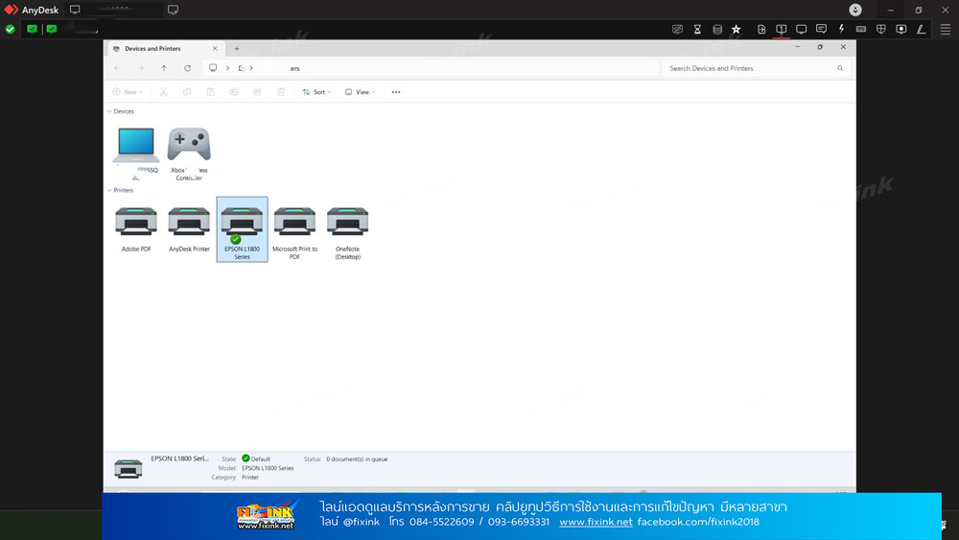Viewport: 959px width, 540px height.
Task: Open the AnyDesk display settings monitor icon
Action: tap(801, 30)
